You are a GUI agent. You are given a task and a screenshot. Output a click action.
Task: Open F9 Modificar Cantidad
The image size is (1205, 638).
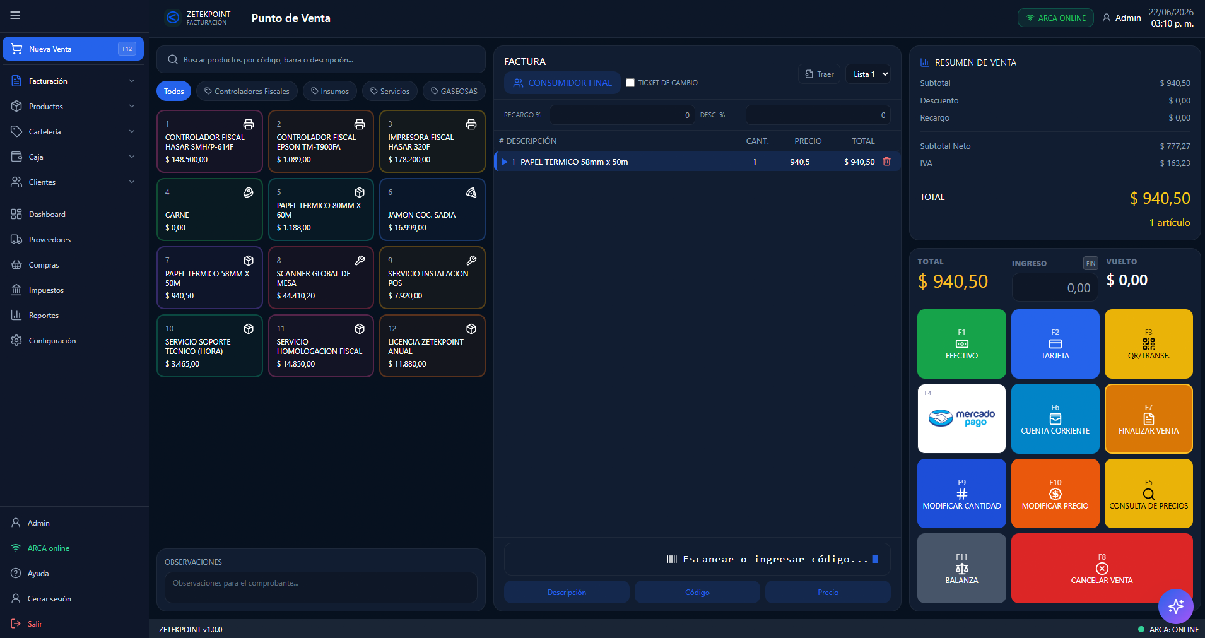click(961, 493)
